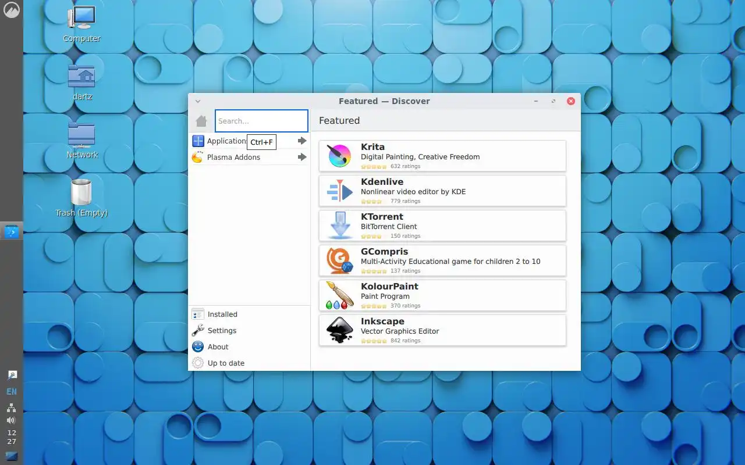
Task: Open the Plasma Addons category
Action: [x=250, y=157]
